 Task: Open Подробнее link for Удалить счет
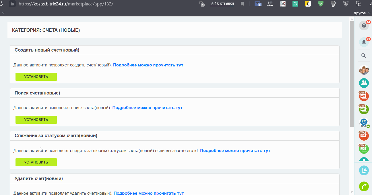click(149, 193)
